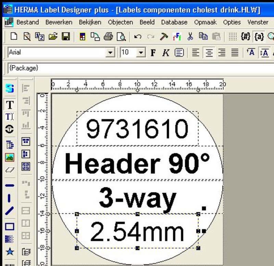The width and height of the screenshot is (274, 266).
Task: Select the diagonal line tool
Action: coord(10,211)
